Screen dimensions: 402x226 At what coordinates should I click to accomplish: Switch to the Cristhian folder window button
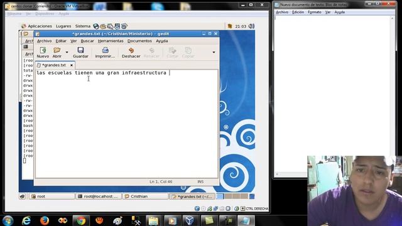click(145, 196)
